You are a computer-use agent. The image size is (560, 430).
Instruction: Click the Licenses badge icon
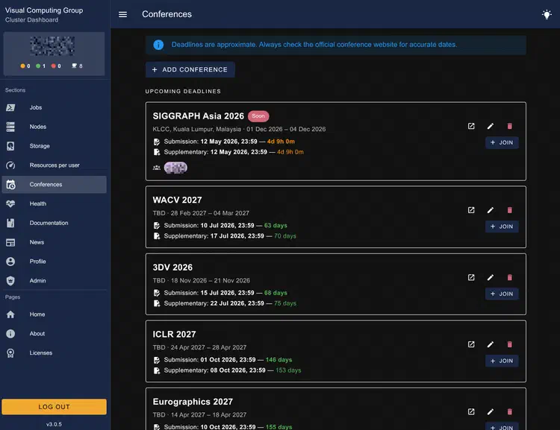click(x=10, y=353)
